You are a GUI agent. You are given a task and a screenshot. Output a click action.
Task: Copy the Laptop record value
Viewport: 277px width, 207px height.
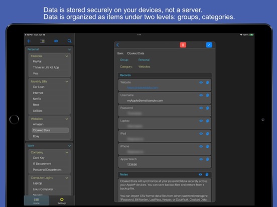coord(208,121)
